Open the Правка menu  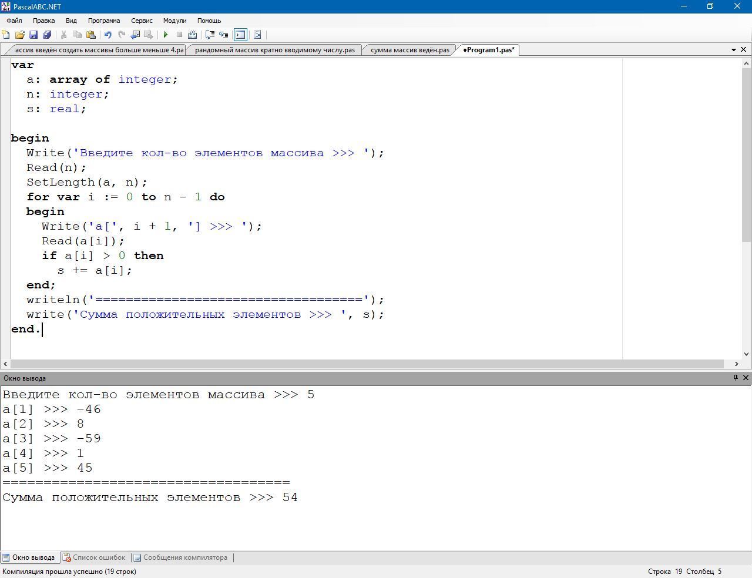coord(44,21)
